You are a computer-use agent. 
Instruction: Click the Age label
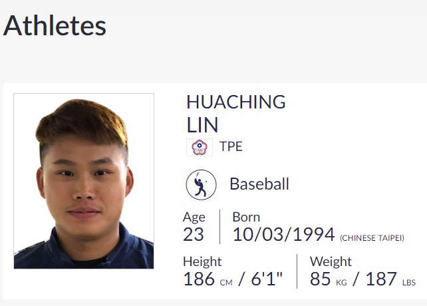(194, 217)
